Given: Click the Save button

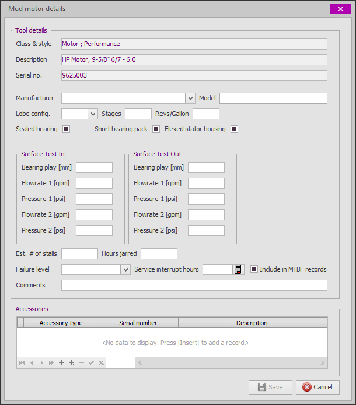Looking at the screenshot, I should [x=270, y=387].
